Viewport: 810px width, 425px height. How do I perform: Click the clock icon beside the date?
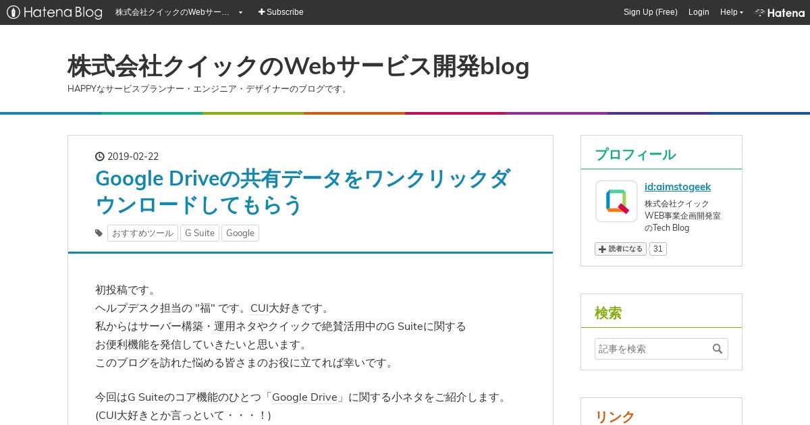click(x=100, y=157)
